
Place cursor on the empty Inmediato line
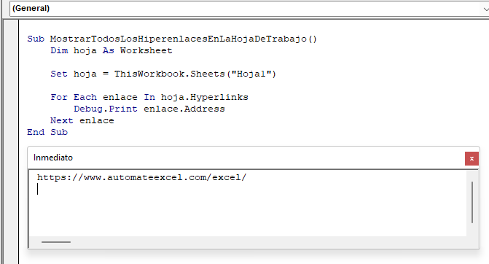pyautogui.click(x=156, y=189)
